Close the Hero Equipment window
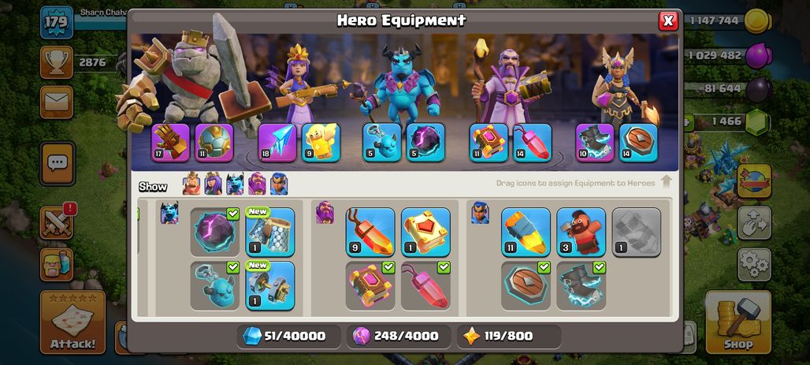The height and width of the screenshot is (365, 810). pos(668,20)
